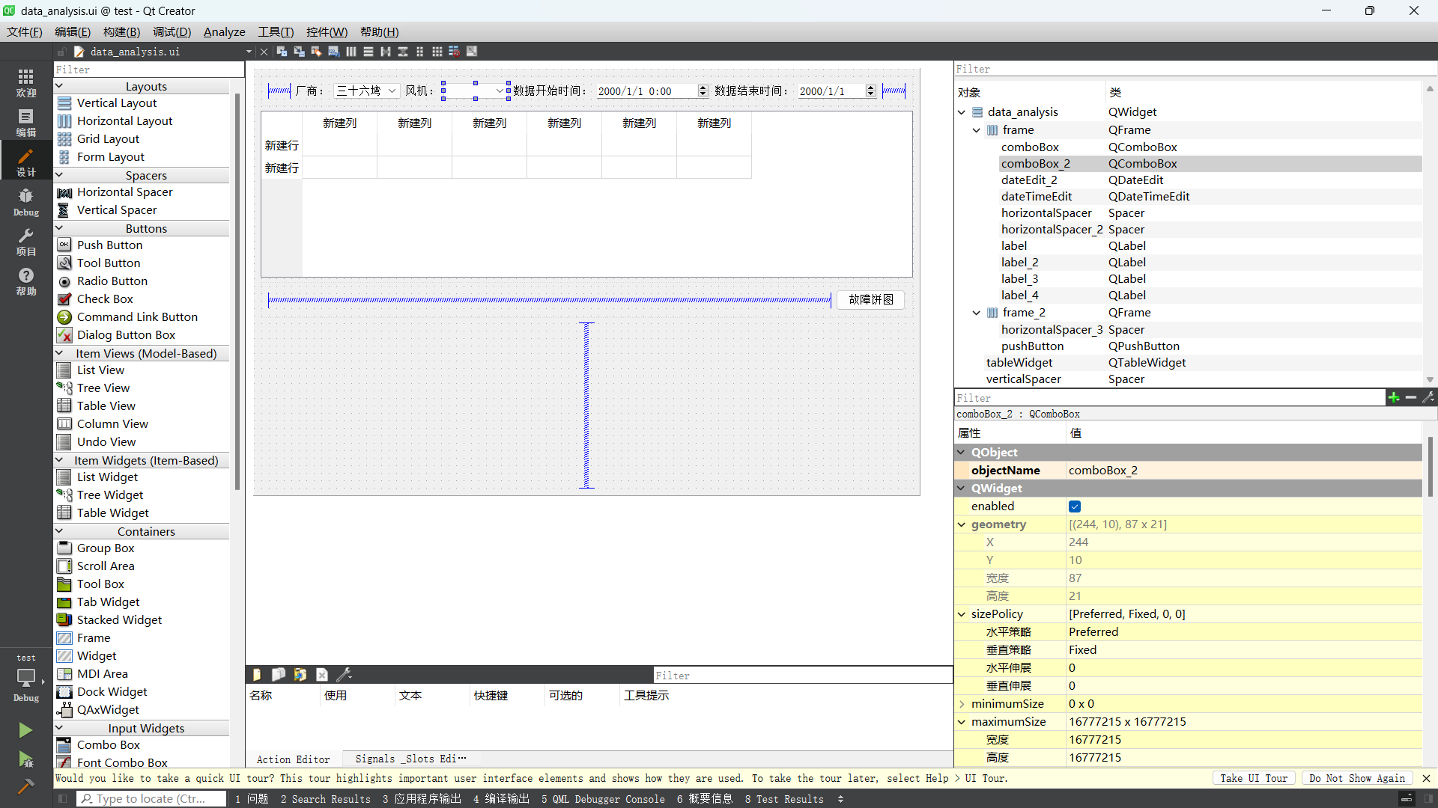Collapse the Containers category

click(59, 531)
